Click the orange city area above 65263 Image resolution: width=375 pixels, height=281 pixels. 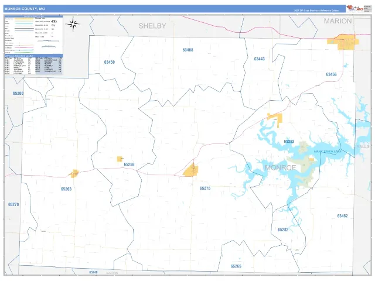(x=74, y=174)
